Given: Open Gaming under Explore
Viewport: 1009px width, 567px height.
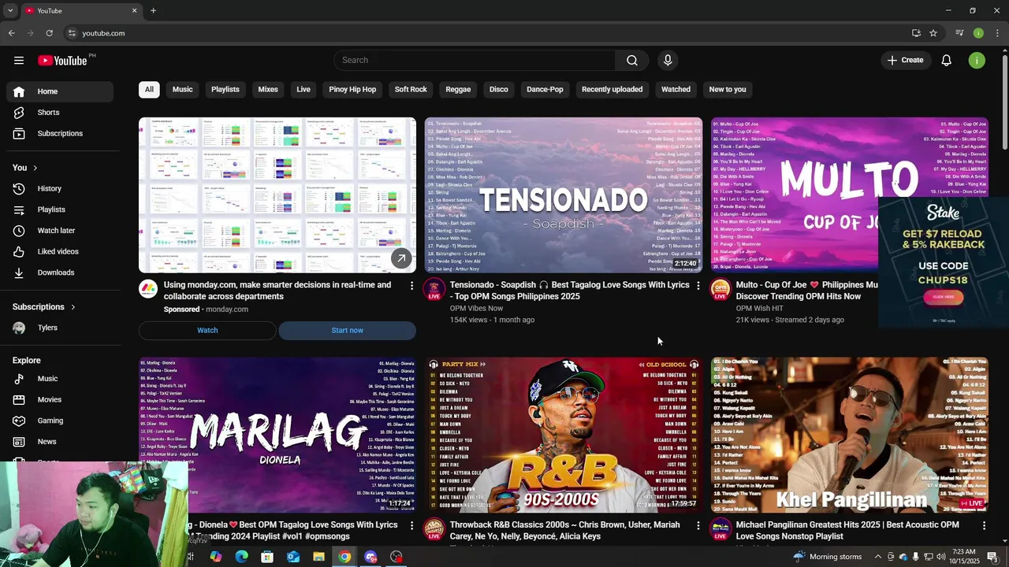Looking at the screenshot, I should (x=60, y=421).
